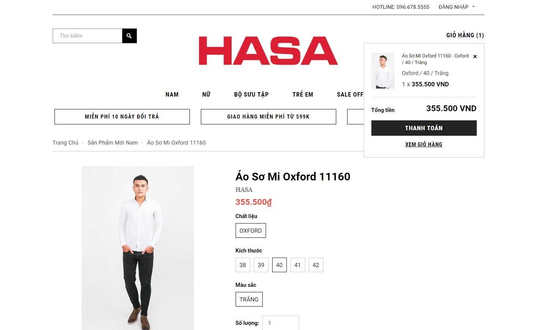
Task: Click the HASA logo
Action: (268, 51)
